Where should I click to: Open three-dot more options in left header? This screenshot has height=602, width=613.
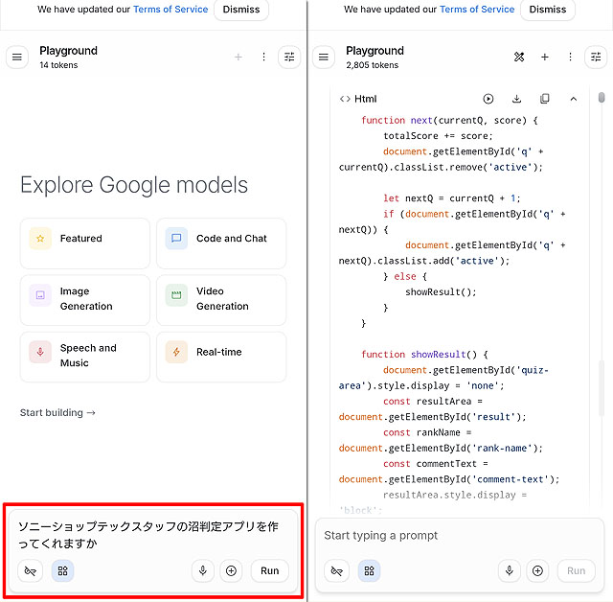click(x=263, y=58)
